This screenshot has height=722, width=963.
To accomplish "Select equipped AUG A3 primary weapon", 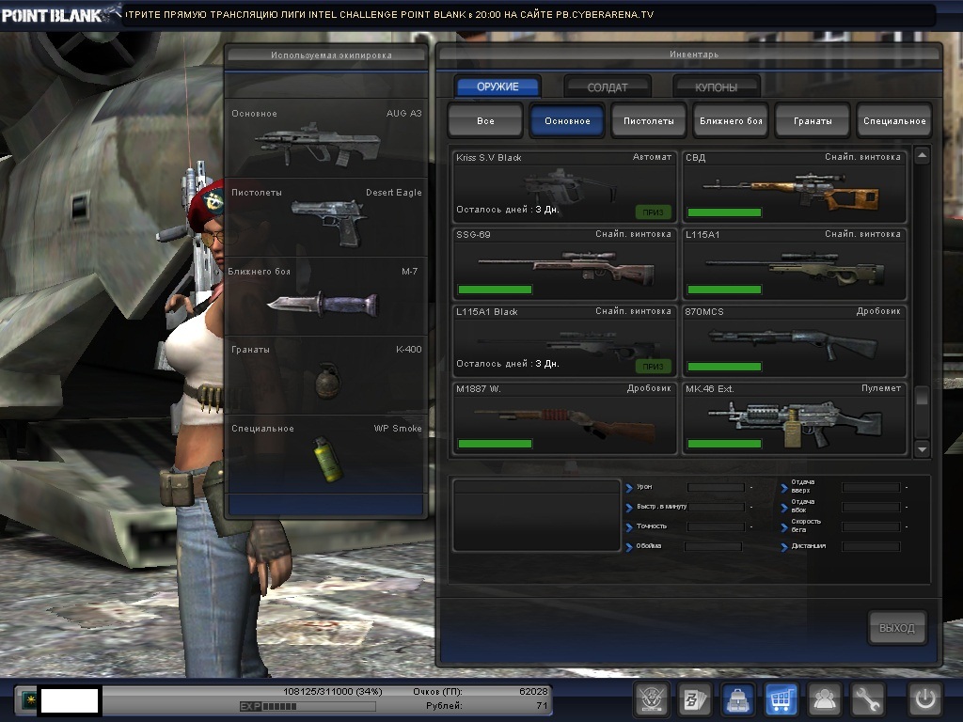I will 326,138.
